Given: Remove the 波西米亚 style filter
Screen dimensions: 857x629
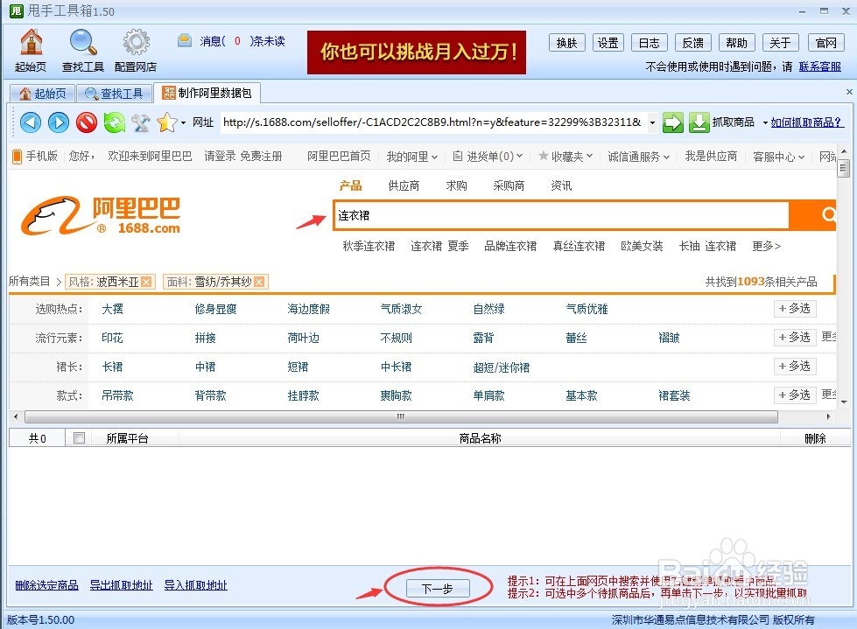Looking at the screenshot, I should pos(146,282).
